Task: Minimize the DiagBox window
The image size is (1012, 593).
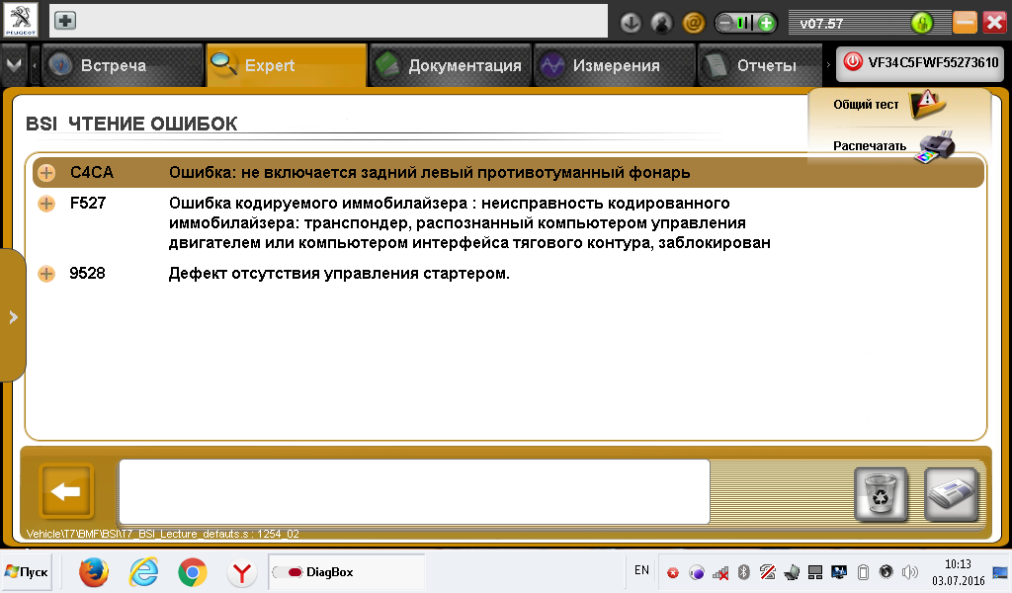Action: click(965, 23)
